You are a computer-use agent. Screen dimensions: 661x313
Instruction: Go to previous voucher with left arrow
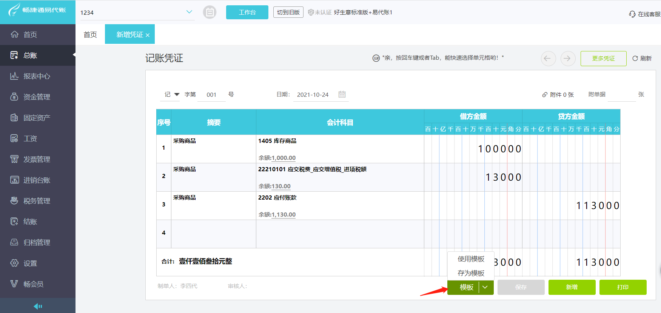[548, 59]
